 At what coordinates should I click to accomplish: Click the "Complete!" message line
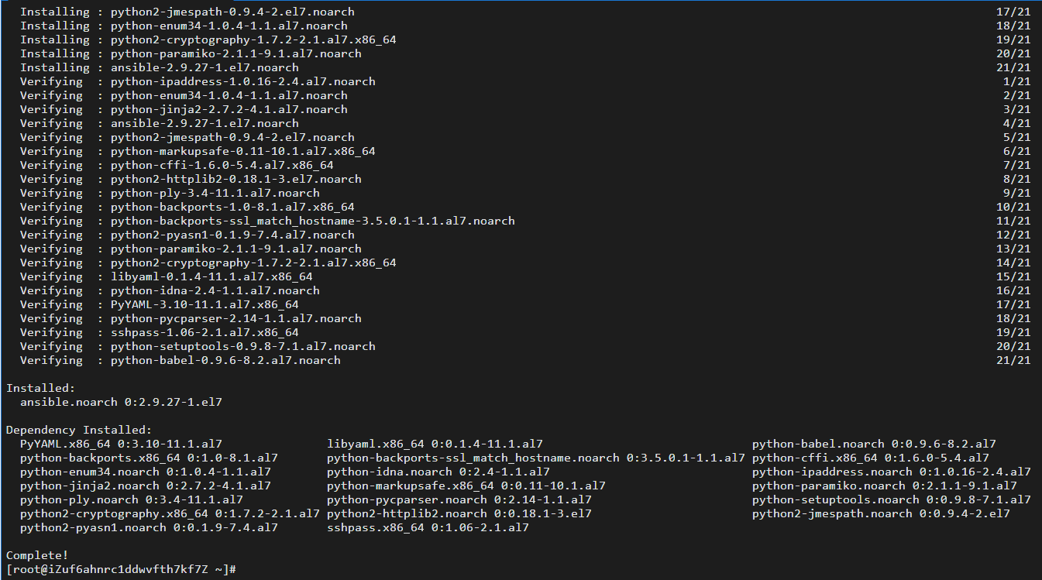[x=37, y=555]
